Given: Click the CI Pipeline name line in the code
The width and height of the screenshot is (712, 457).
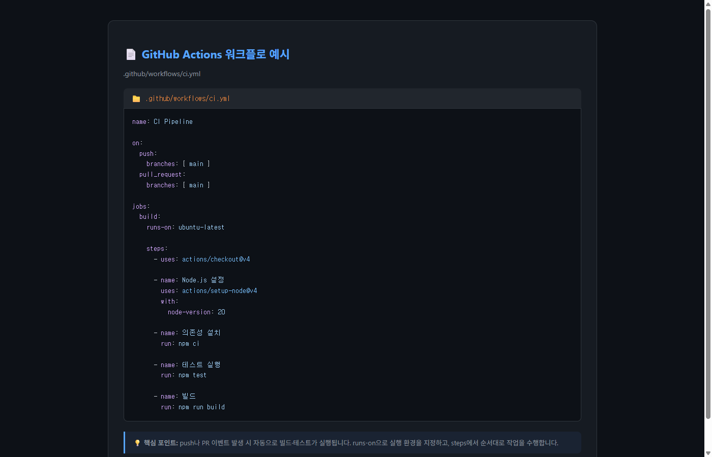Looking at the screenshot, I should coord(163,121).
